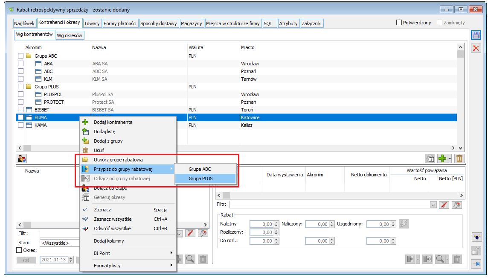488x278 pixels.
Task: Check the box for BISBET row
Action: pos(20,110)
